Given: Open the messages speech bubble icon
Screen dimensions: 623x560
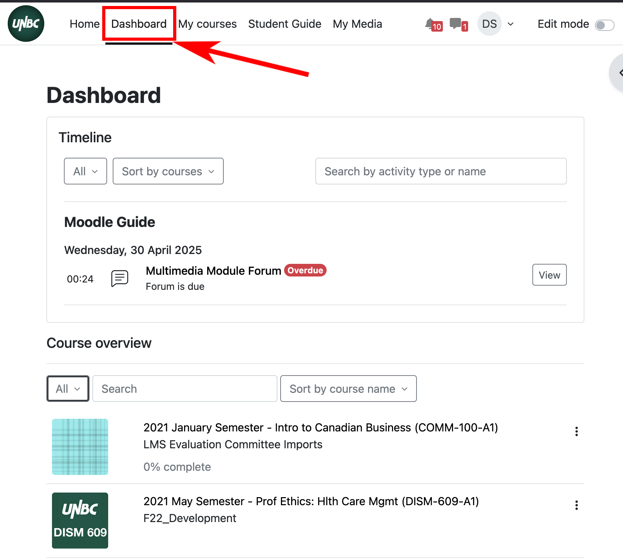Looking at the screenshot, I should (455, 24).
